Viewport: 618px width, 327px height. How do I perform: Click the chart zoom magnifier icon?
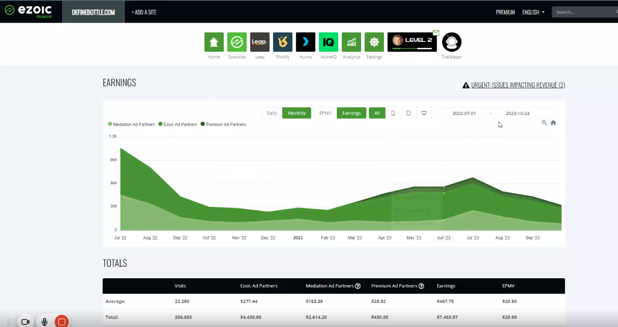pos(544,123)
